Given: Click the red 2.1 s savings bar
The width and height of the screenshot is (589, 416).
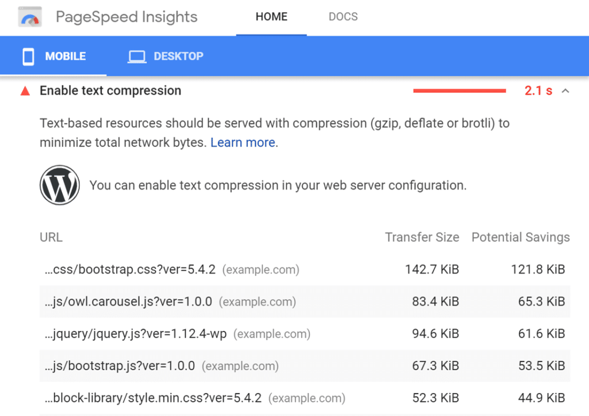Looking at the screenshot, I should (x=459, y=91).
